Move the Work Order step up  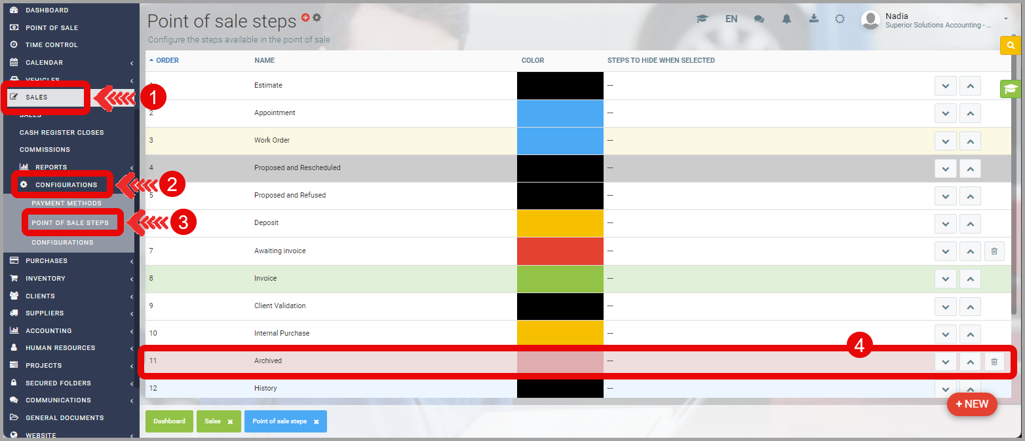click(x=970, y=141)
